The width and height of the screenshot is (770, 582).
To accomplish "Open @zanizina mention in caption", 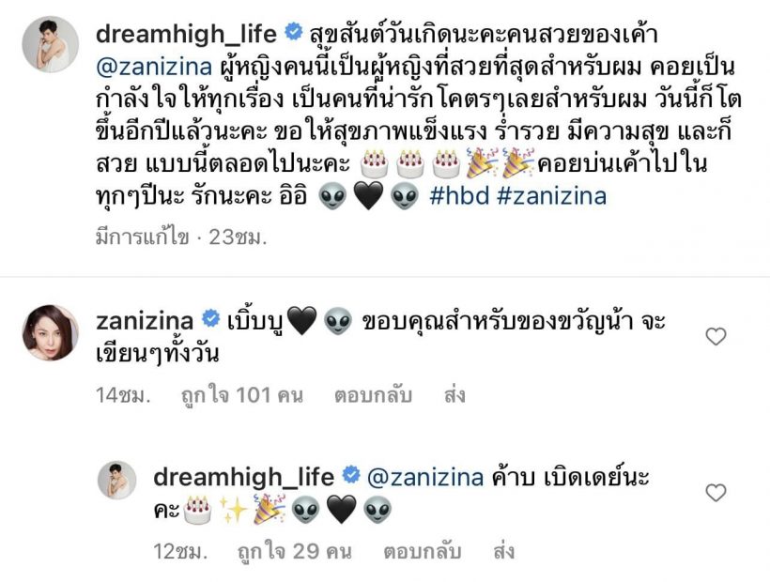I will (154, 67).
